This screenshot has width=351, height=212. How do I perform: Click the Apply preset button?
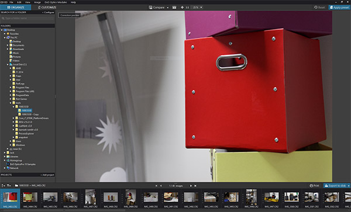[x=339, y=8]
